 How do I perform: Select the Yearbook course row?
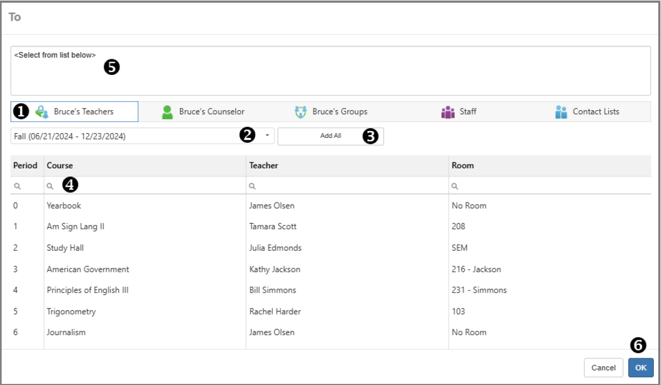click(x=64, y=206)
